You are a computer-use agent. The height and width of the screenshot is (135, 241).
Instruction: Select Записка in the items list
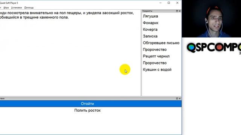coord(150,36)
